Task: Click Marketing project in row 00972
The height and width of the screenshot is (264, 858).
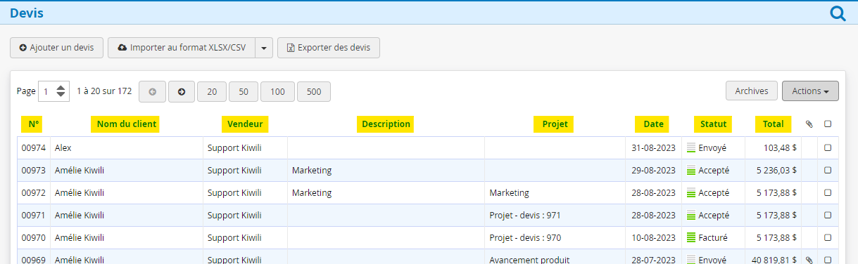Action: (509, 193)
